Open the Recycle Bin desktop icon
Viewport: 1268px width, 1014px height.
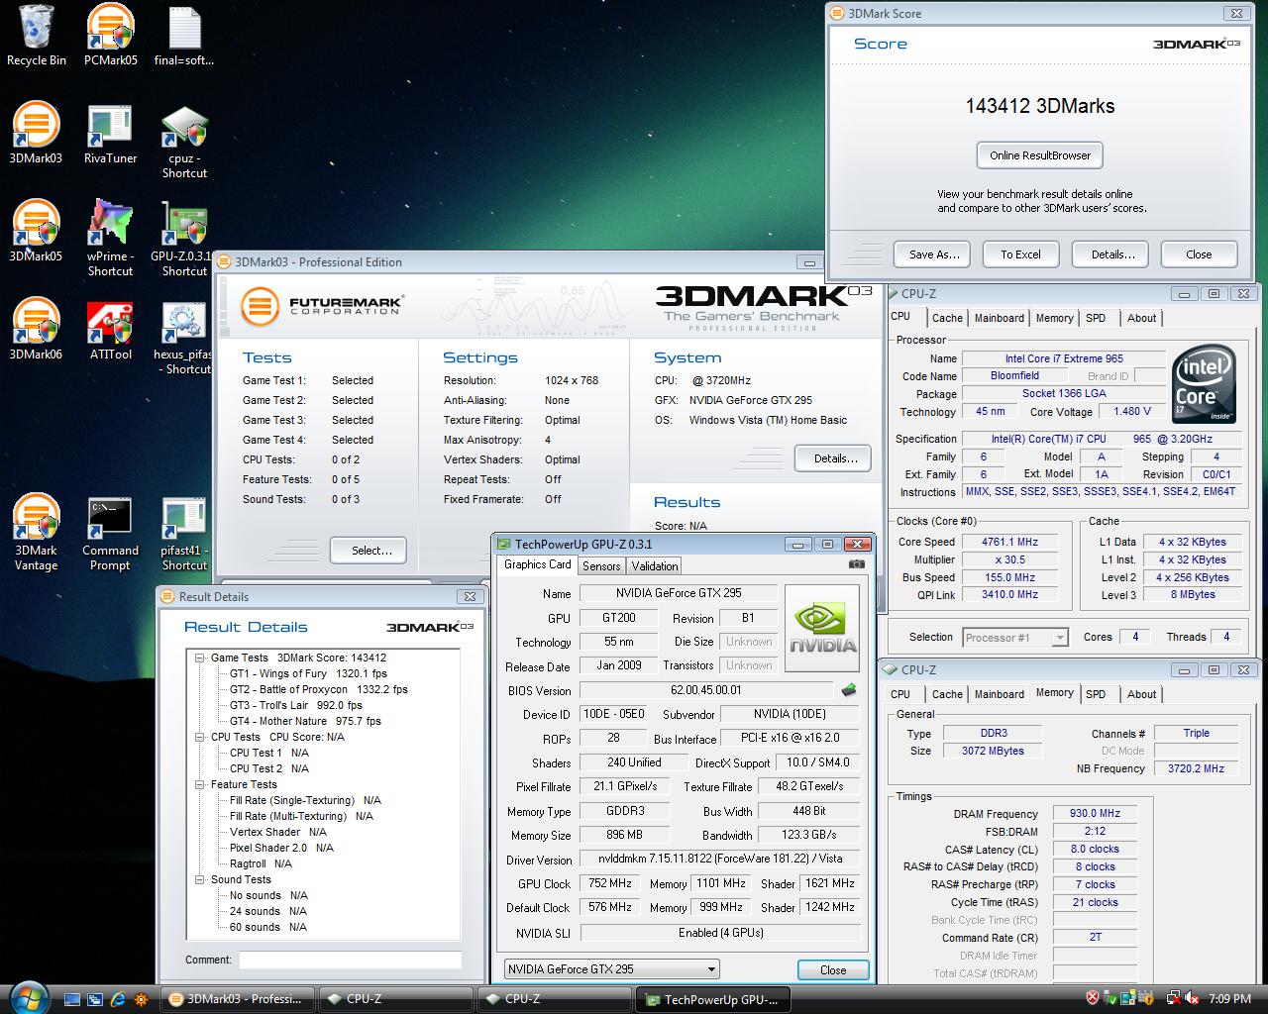click(37, 35)
